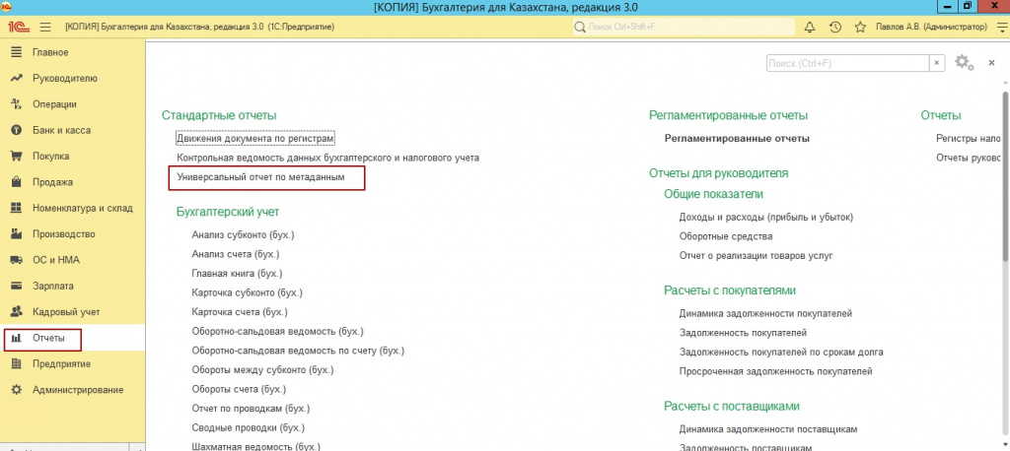Open the Главное section
This screenshot has height=451, width=1010.
pos(50,52)
